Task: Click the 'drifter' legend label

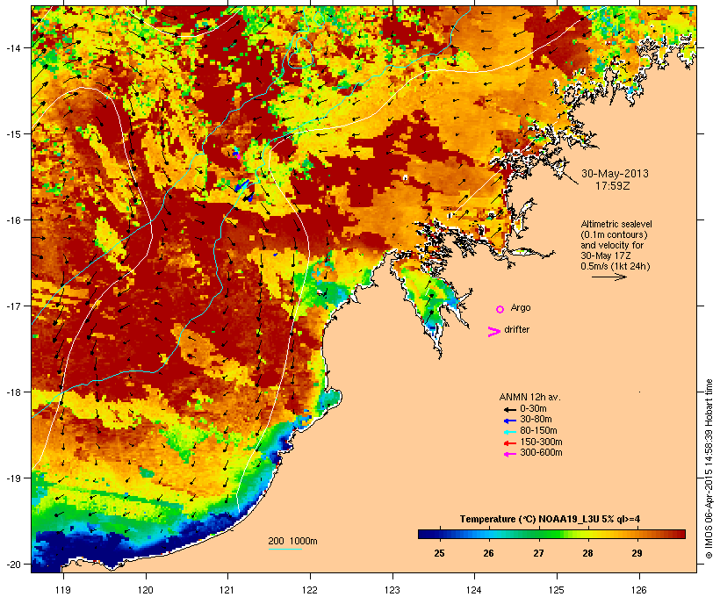Action: tap(516, 329)
